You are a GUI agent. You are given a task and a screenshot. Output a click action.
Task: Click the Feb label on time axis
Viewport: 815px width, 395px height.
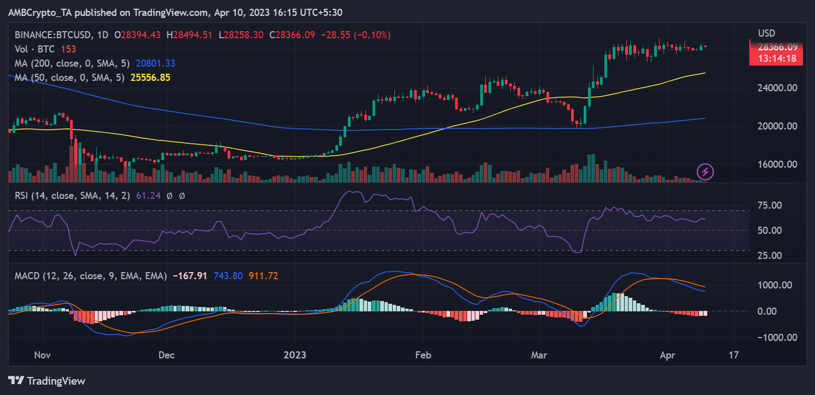(423, 355)
